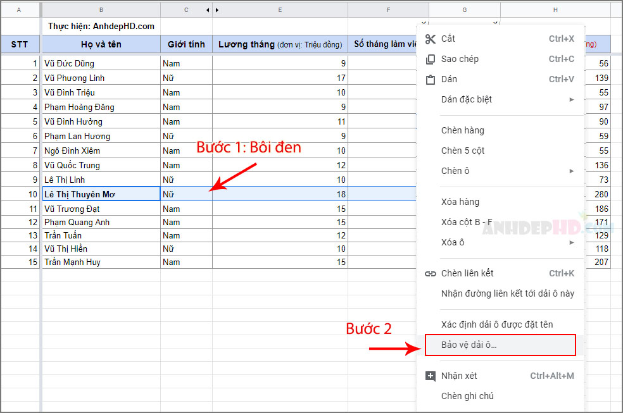Click the scissors Cắt icon
This screenshot has width=623, height=413.
[431, 39]
